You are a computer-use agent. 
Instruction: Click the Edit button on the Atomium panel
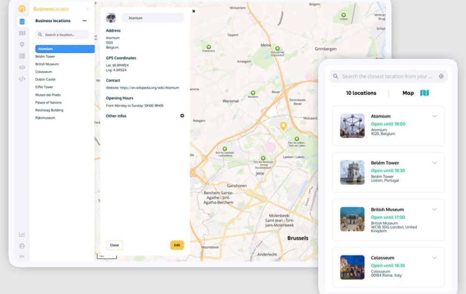(177, 245)
